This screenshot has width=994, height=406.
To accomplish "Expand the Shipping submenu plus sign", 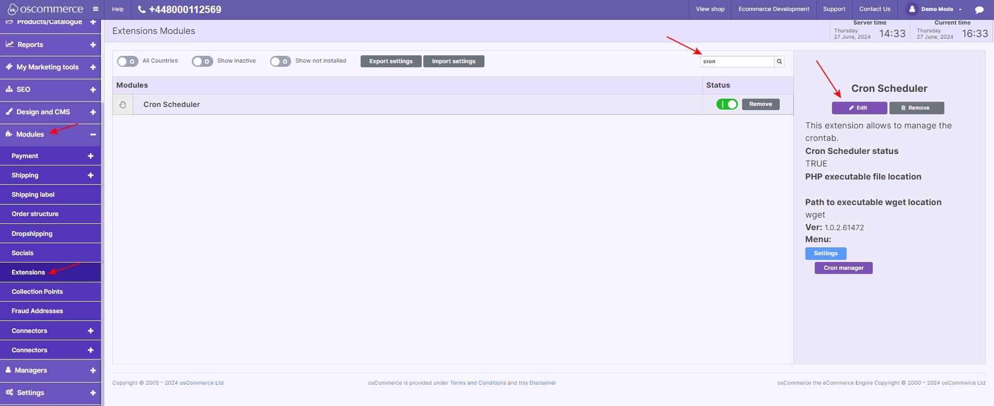I will (x=90, y=175).
